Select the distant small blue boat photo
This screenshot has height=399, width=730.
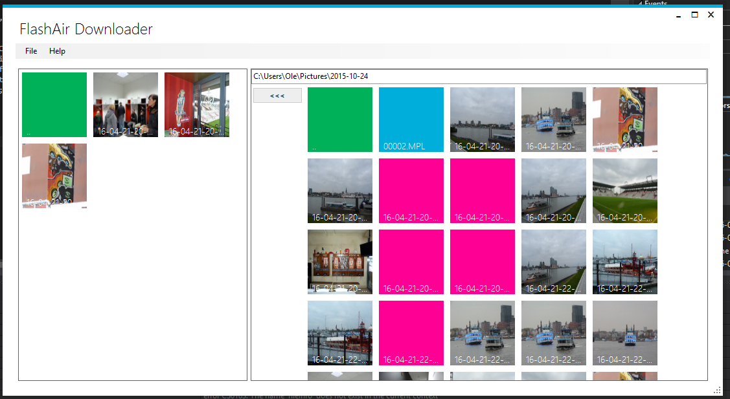[x=625, y=333]
